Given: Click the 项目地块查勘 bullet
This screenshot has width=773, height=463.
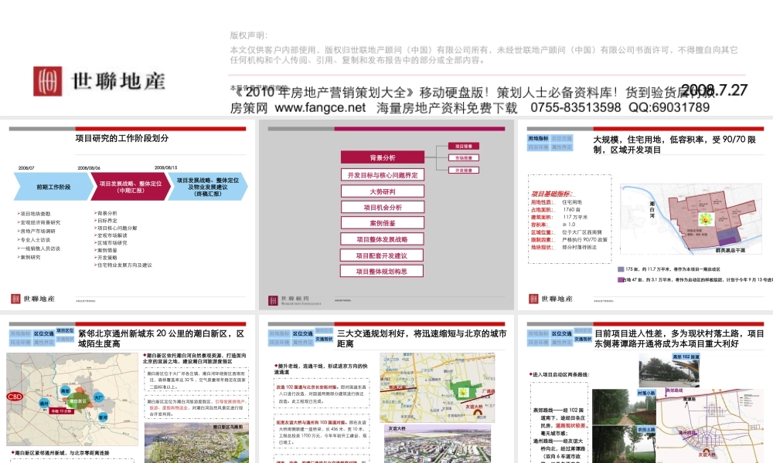Looking at the screenshot, I should click(34, 214).
